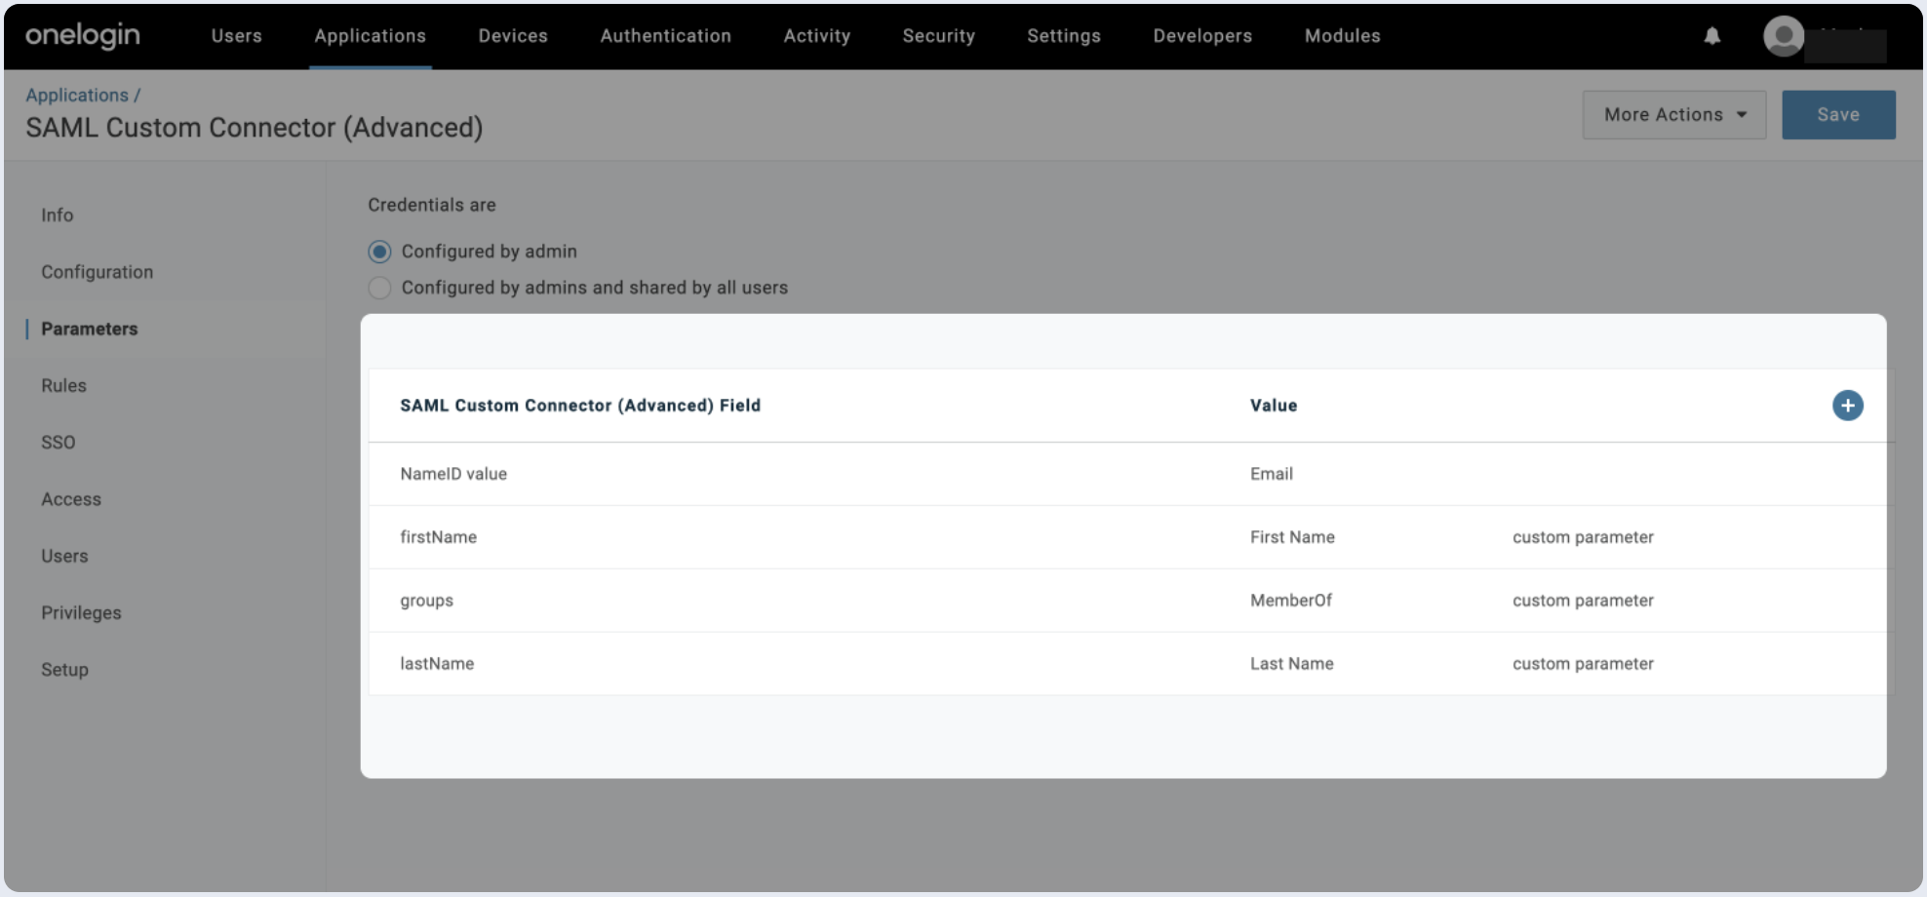
Task: Click the Save button
Action: click(1837, 115)
